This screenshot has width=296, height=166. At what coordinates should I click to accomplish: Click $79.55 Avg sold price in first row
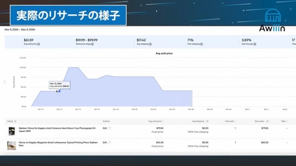[x=160, y=128]
